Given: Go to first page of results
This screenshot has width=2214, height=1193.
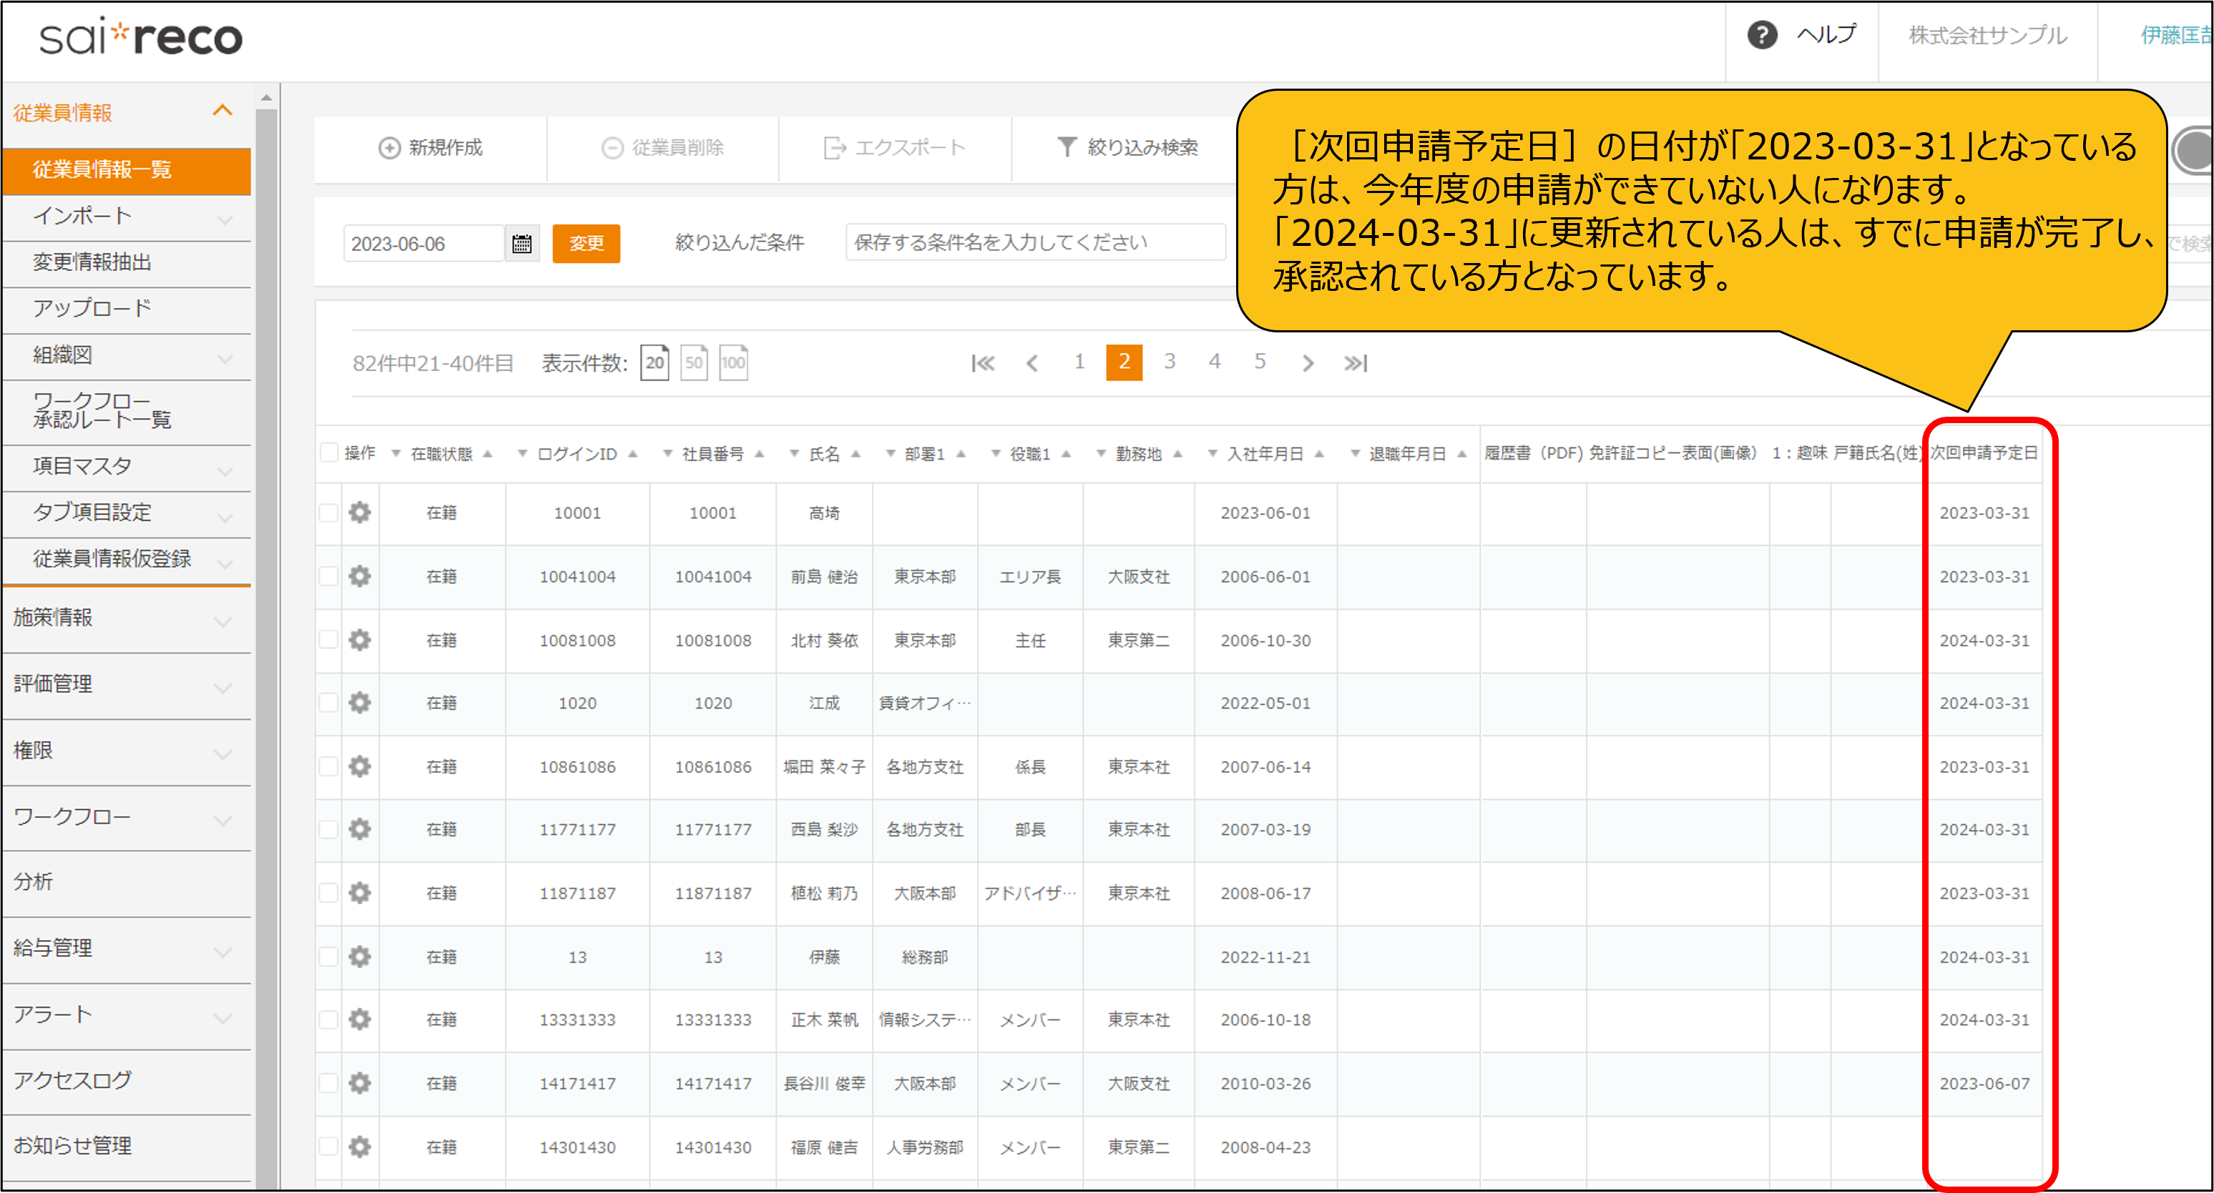Looking at the screenshot, I should coord(983,363).
